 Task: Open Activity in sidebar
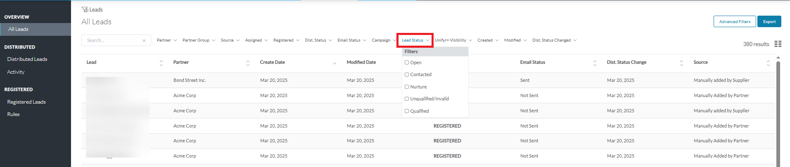(16, 72)
